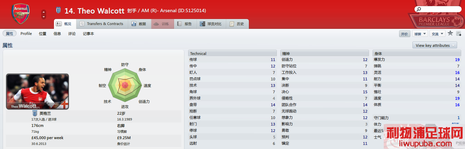Open the 记事本 notebook section
Viewport: 465px width, 149px height.
[x=88, y=34]
